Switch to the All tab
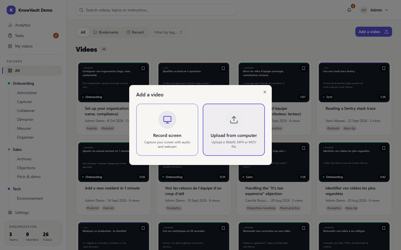Image resolution: width=401 pixels, height=250 pixels. [x=83, y=32]
